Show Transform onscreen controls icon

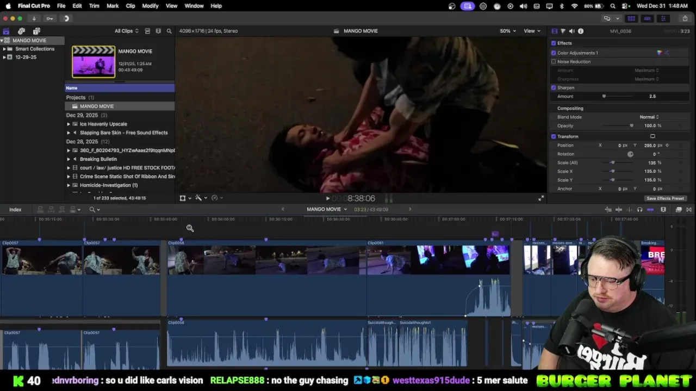click(652, 136)
